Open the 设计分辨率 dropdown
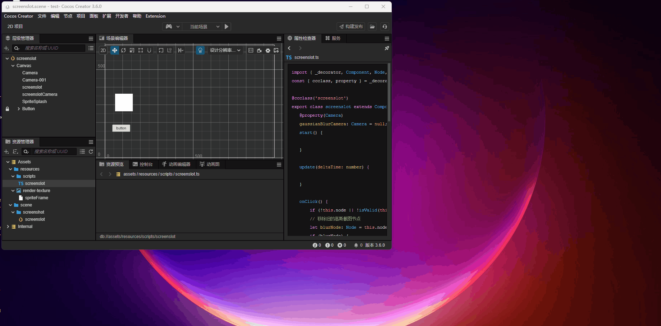This screenshot has height=326, width=661. (225, 50)
